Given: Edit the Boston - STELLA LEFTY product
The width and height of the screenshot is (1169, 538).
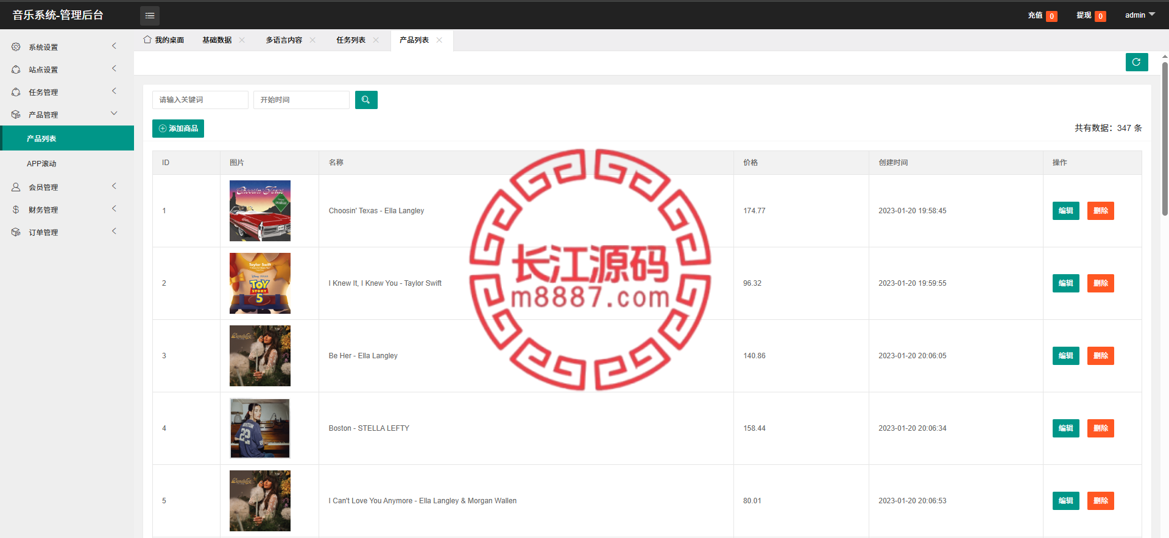Looking at the screenshot, I should coord(1066,428).
